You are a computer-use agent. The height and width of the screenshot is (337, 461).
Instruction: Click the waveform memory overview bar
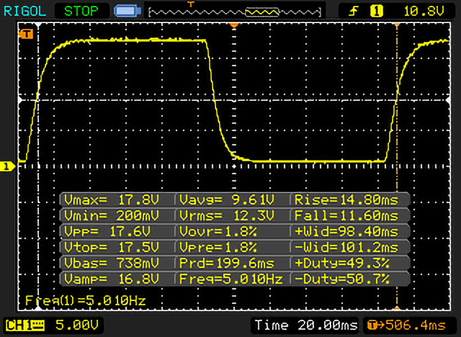point(235,13)
